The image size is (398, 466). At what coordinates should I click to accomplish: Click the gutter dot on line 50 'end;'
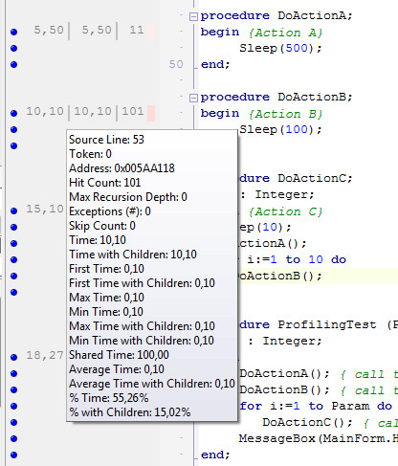point(13,64)
